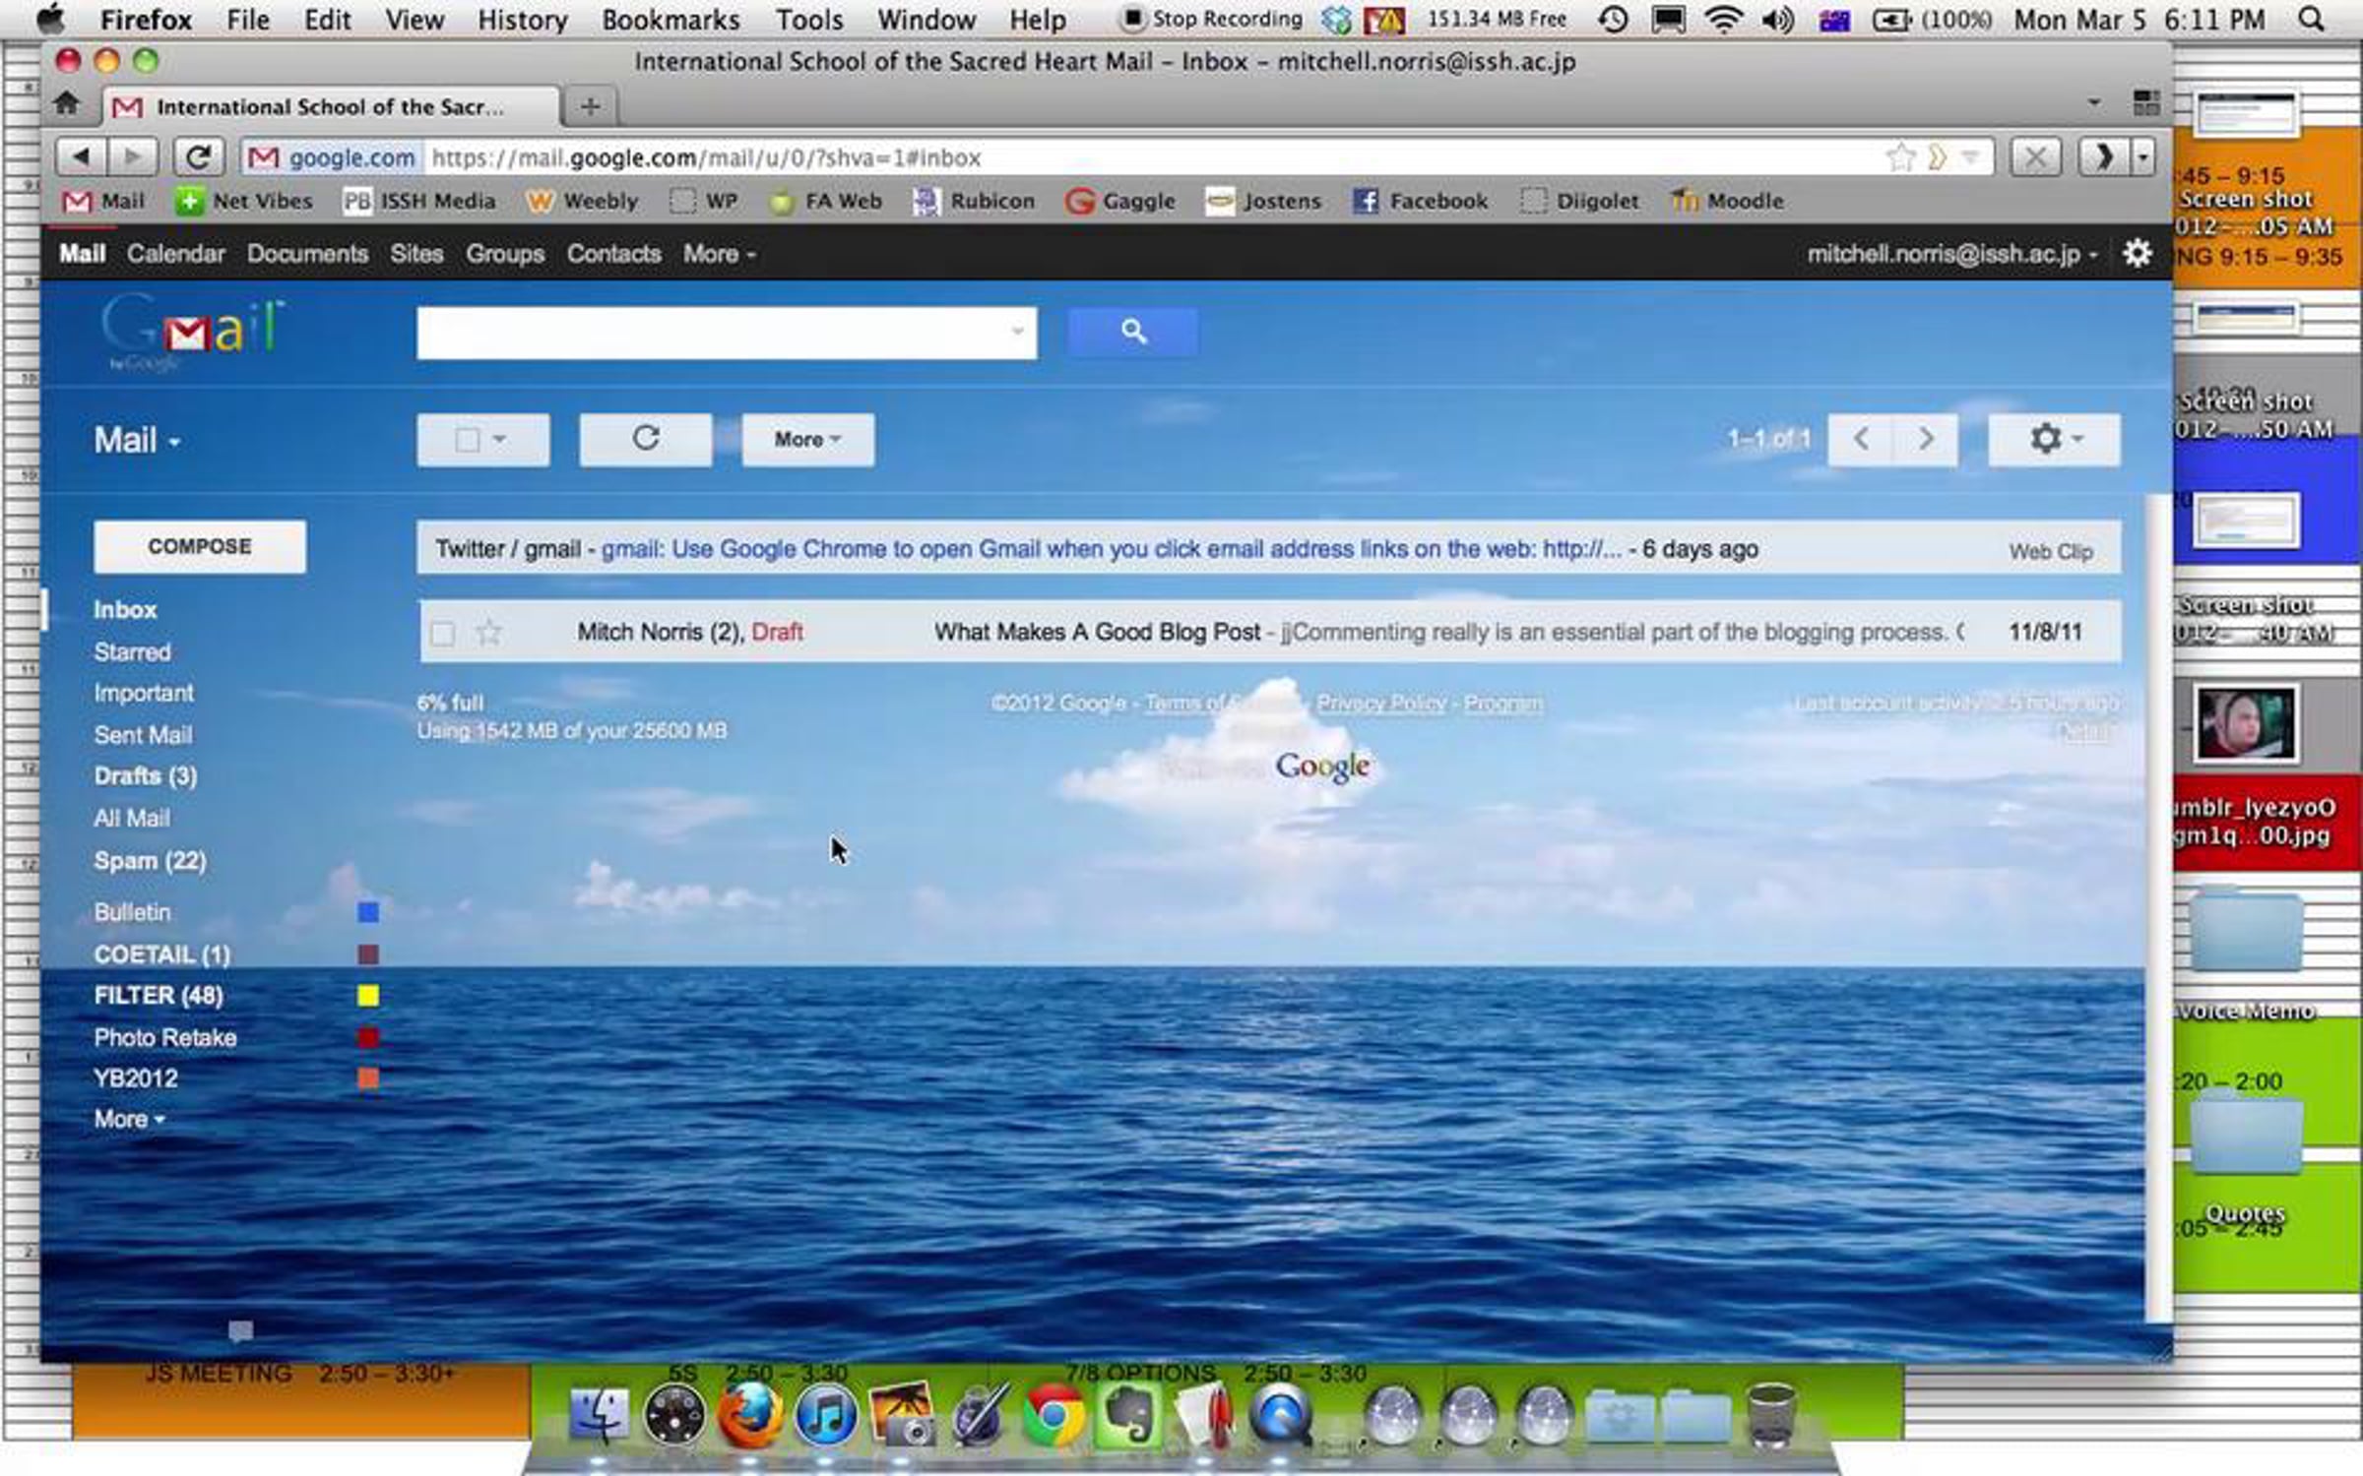This screenshot has height=1476, width=2363.
Task: Check the Mitch Norris email checkbox
Action: 443,633
